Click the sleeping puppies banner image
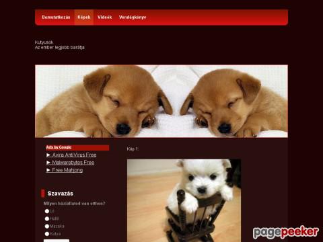323x242 pixels. (x=161, y=101)
